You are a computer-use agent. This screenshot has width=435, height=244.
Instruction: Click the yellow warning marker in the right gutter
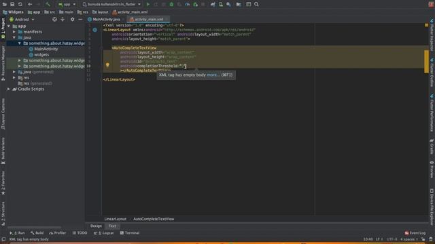click(x=426, y=62)
